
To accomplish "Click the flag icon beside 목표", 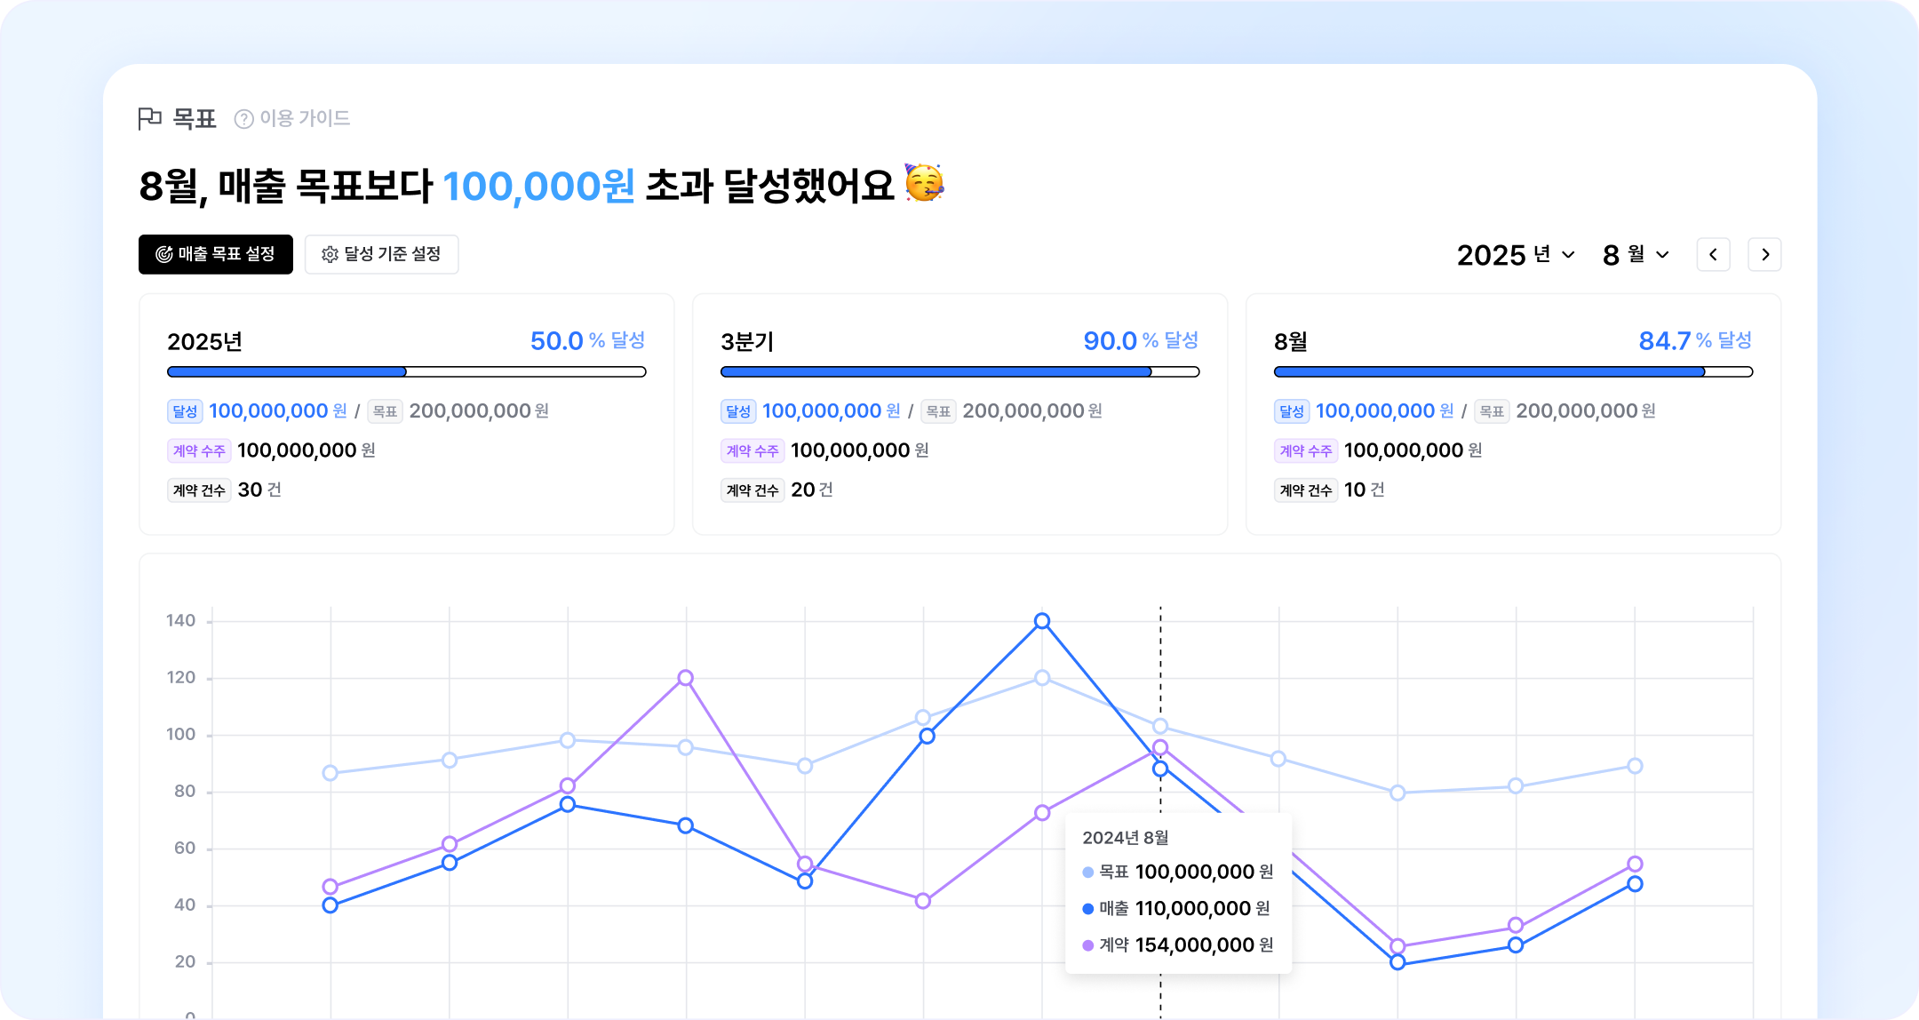I will click(149, 118).
